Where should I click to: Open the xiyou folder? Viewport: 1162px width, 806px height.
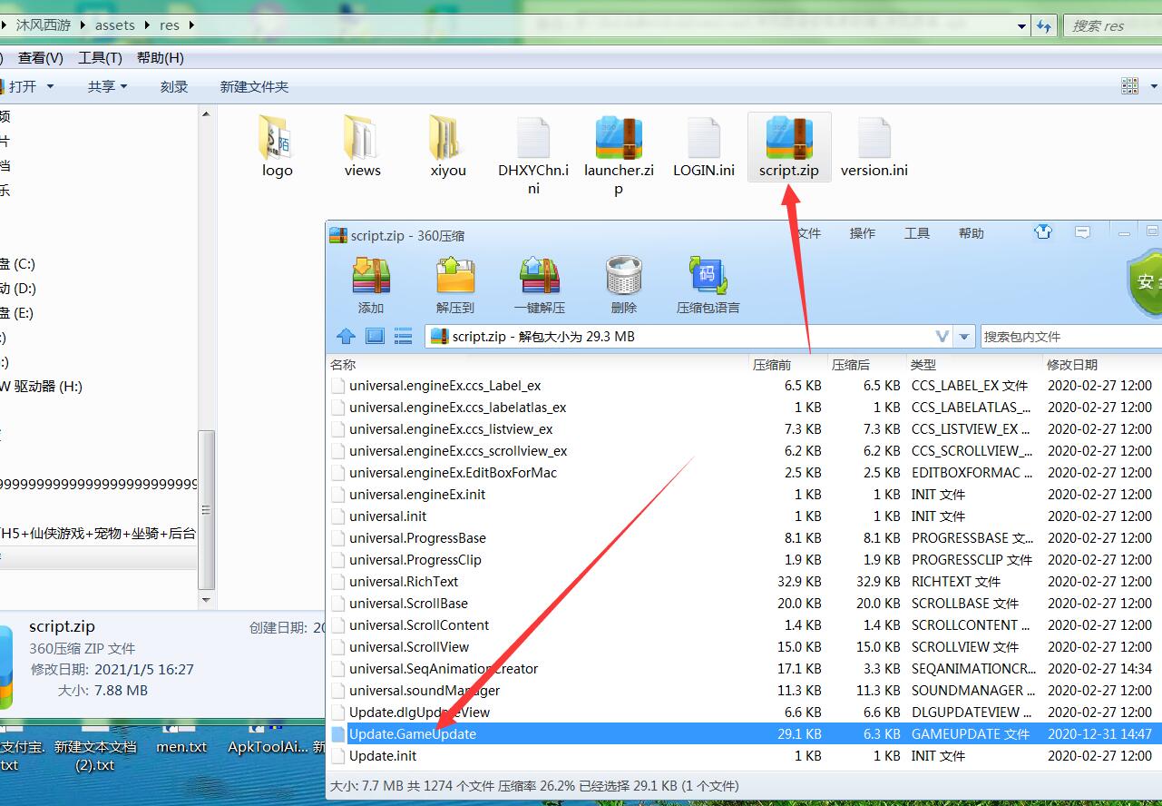point(447,147)
